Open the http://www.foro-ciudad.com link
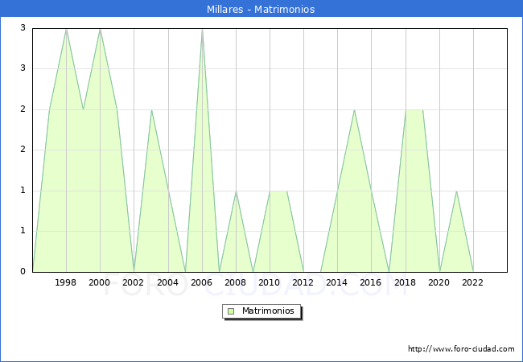 tap(461, 348)
